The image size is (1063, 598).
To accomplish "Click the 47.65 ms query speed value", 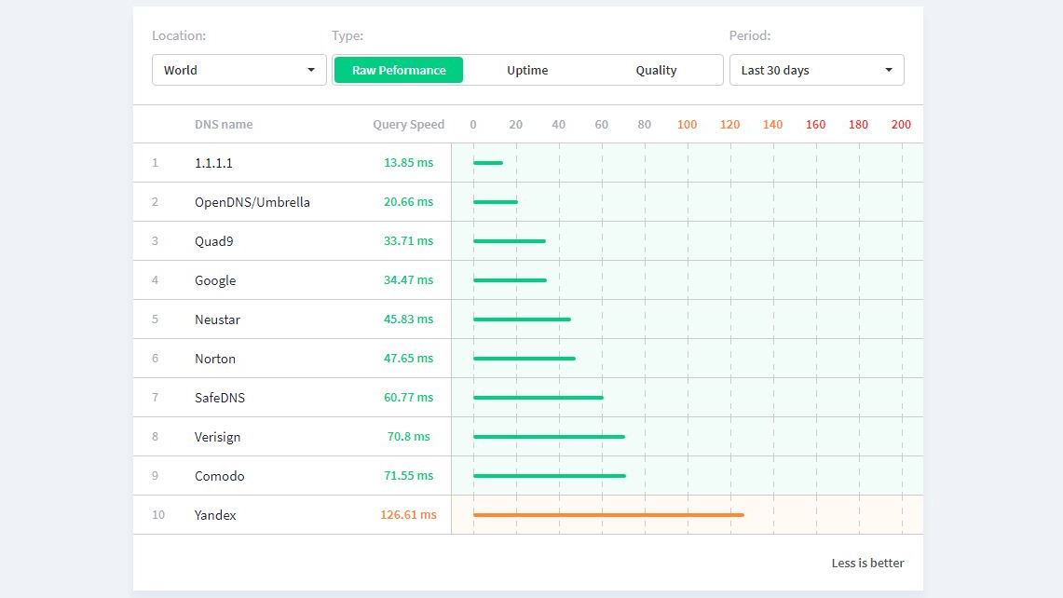I will pos(409,359).
